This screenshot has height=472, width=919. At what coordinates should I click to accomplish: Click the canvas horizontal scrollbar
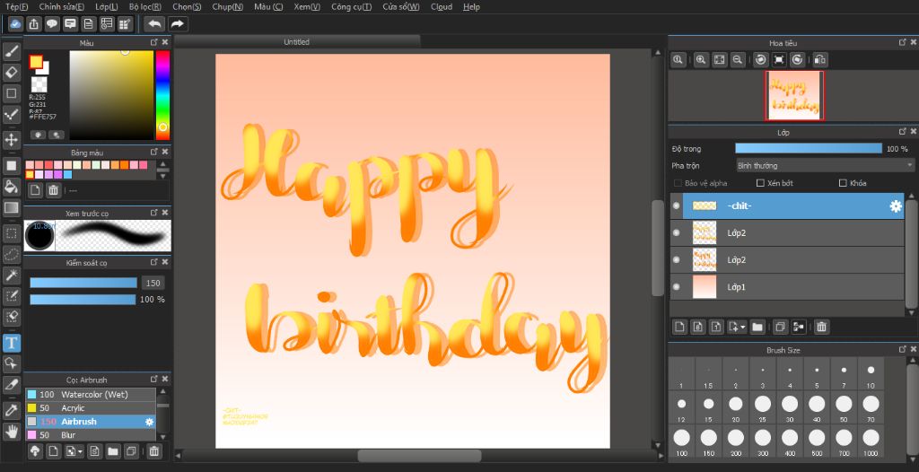(420, 456)
